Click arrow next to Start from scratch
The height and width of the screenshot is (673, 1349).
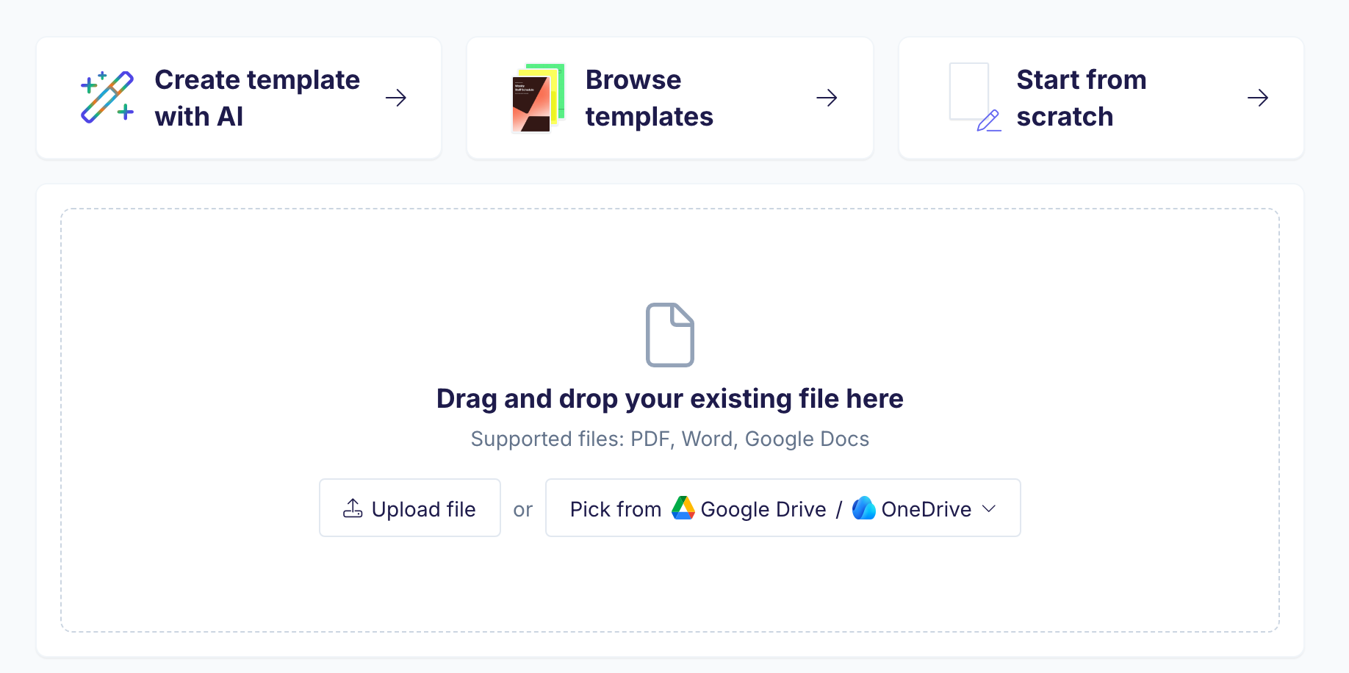[x=1258, y=98]
